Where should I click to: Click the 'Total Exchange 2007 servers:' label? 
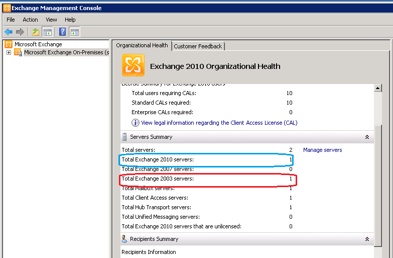coord(158,169)
